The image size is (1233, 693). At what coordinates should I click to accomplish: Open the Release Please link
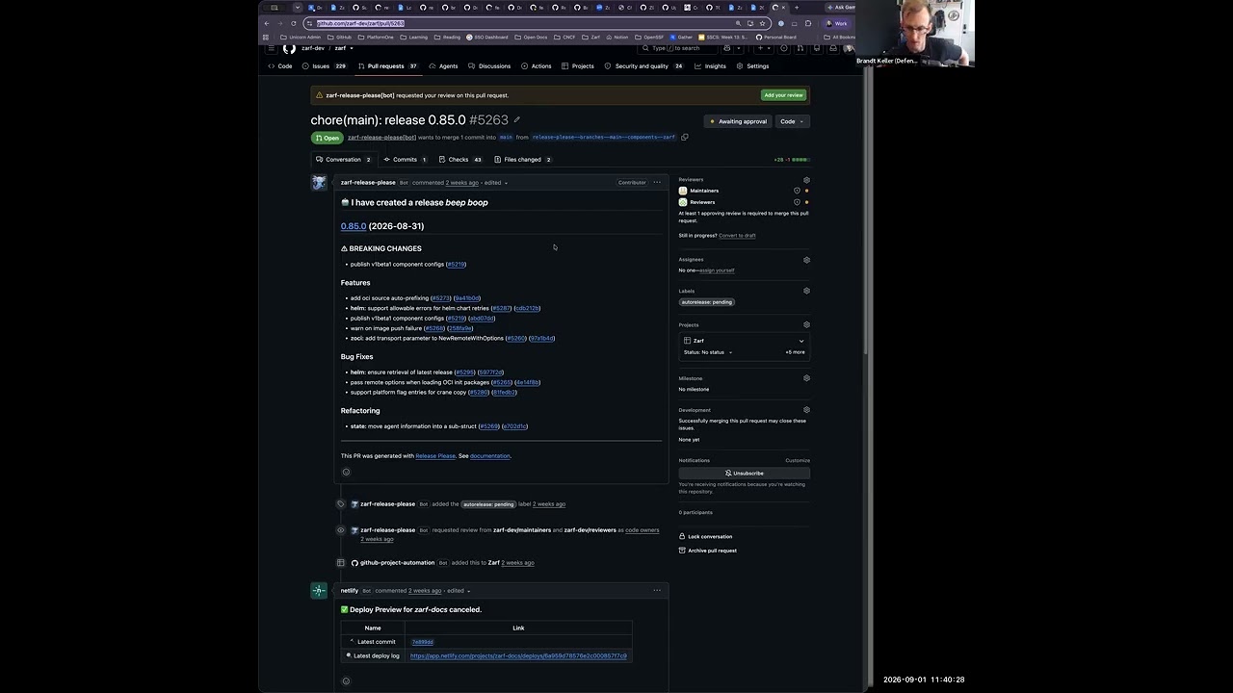[x=435, y=456]
